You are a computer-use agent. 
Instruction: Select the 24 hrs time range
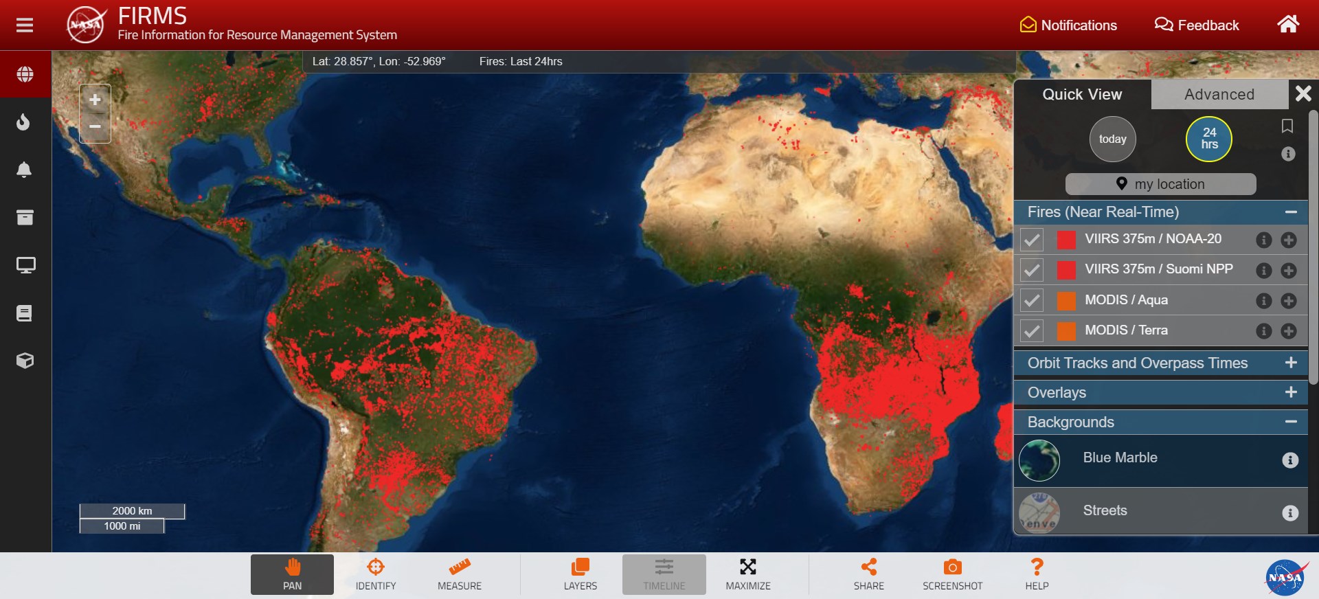click(x=1209, y=139)
